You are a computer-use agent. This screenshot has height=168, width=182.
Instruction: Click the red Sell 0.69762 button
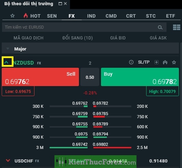[x=40, y=77]
